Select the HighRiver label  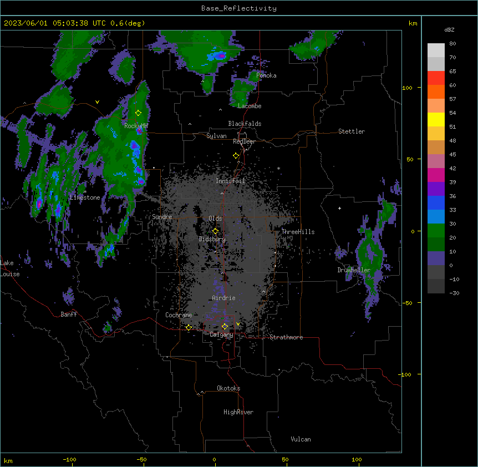pos(238,412)
